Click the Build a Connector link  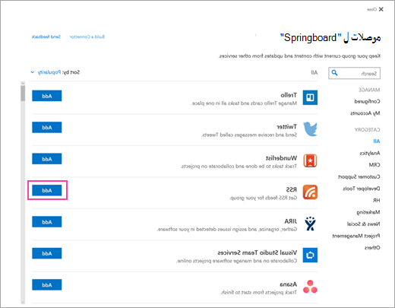pos(87,37)
